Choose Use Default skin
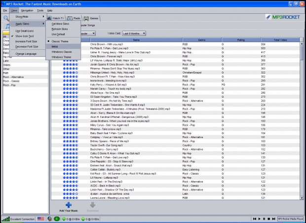306x223 pixels. click(x=58, y=35)
